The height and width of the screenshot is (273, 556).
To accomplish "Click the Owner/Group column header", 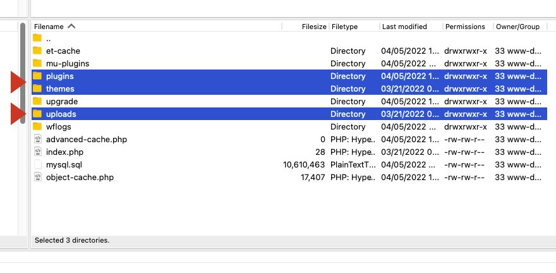I will [518, 27].
